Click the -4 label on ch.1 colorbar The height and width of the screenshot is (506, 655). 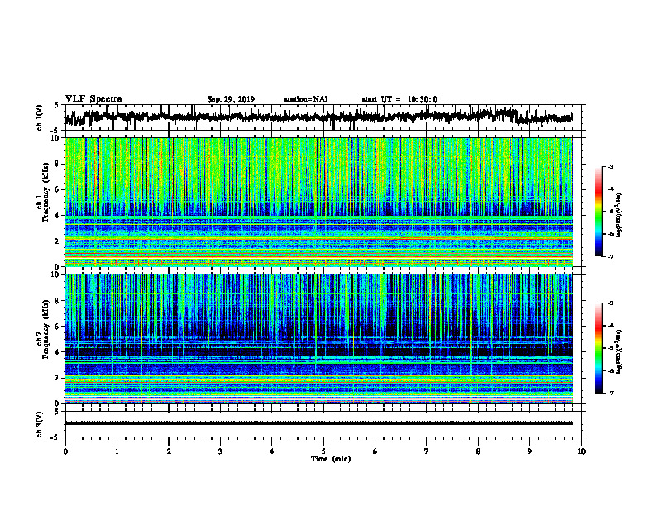(x=610, y=189)
